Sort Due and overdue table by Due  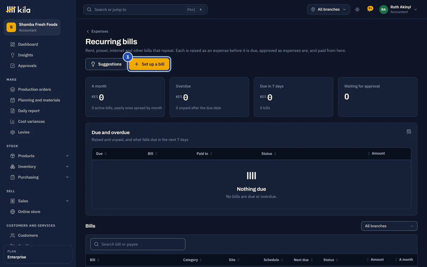(x=101, y=154)
